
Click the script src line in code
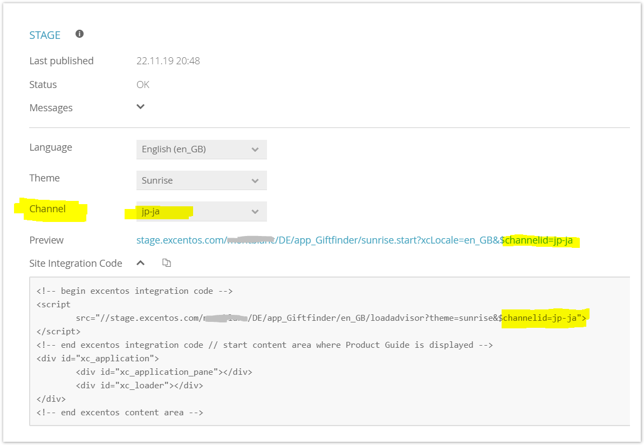point(331,318)
